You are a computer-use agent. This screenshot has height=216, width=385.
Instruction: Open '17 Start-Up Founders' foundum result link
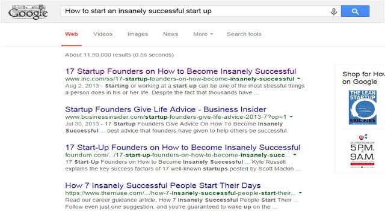183,148
